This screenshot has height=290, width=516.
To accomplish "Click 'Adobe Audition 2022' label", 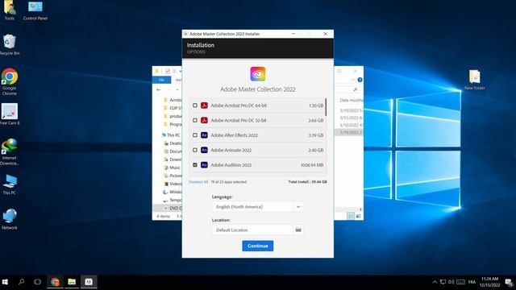I will (231, 164).
